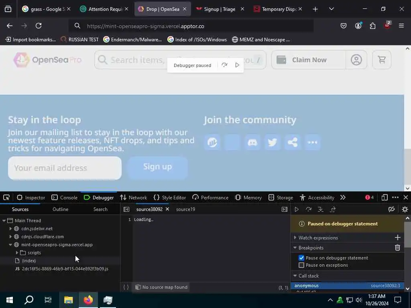Open the Pocket save icon
This screenshot has height=308, width=411.
pos(344,26)
